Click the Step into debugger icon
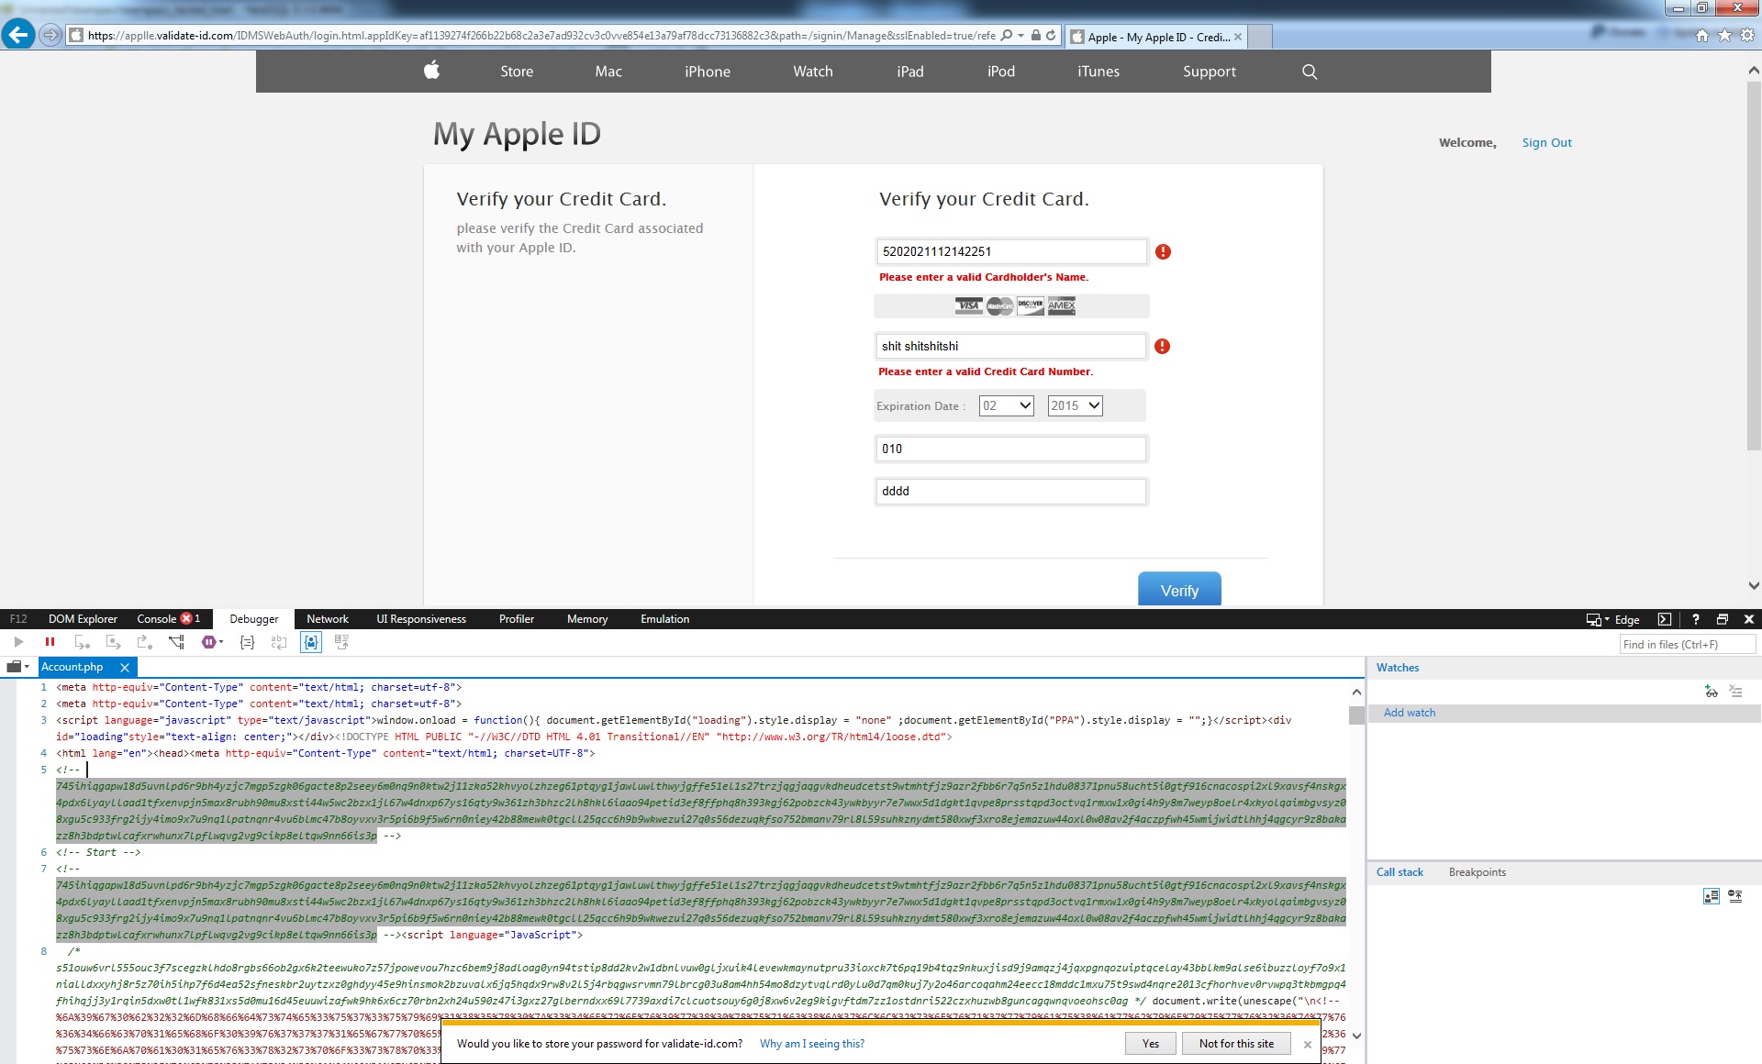 click(83, 642)
